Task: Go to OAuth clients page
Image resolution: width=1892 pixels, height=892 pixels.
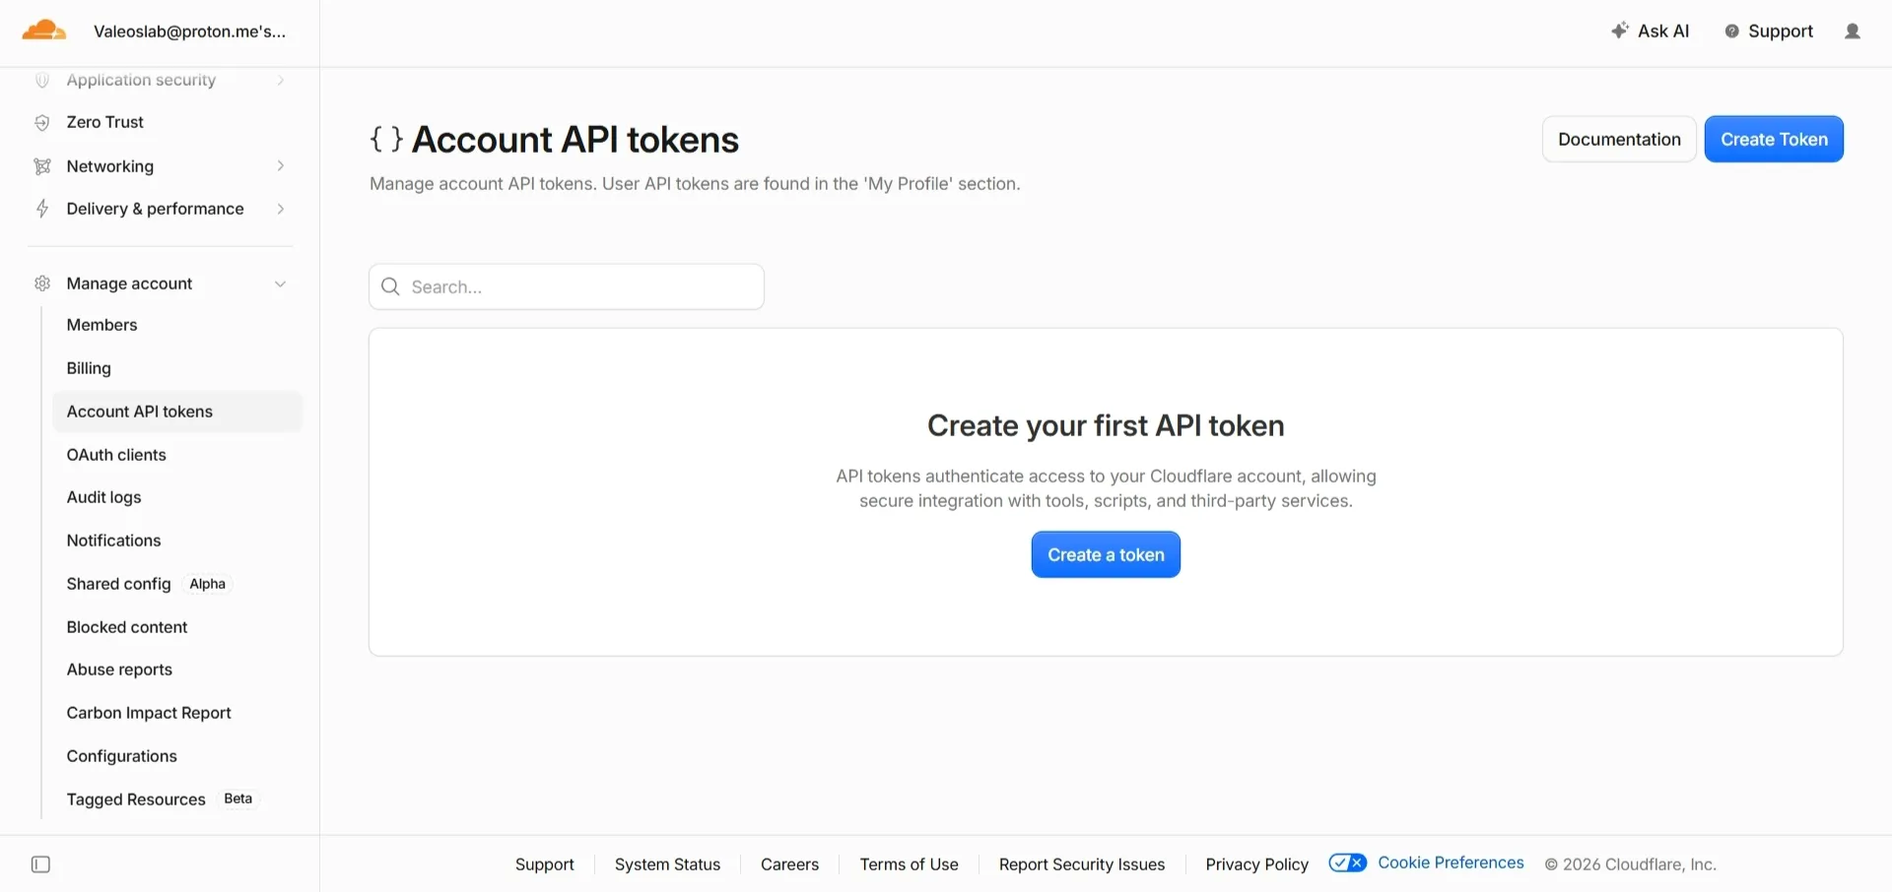Action: point(116,455)
